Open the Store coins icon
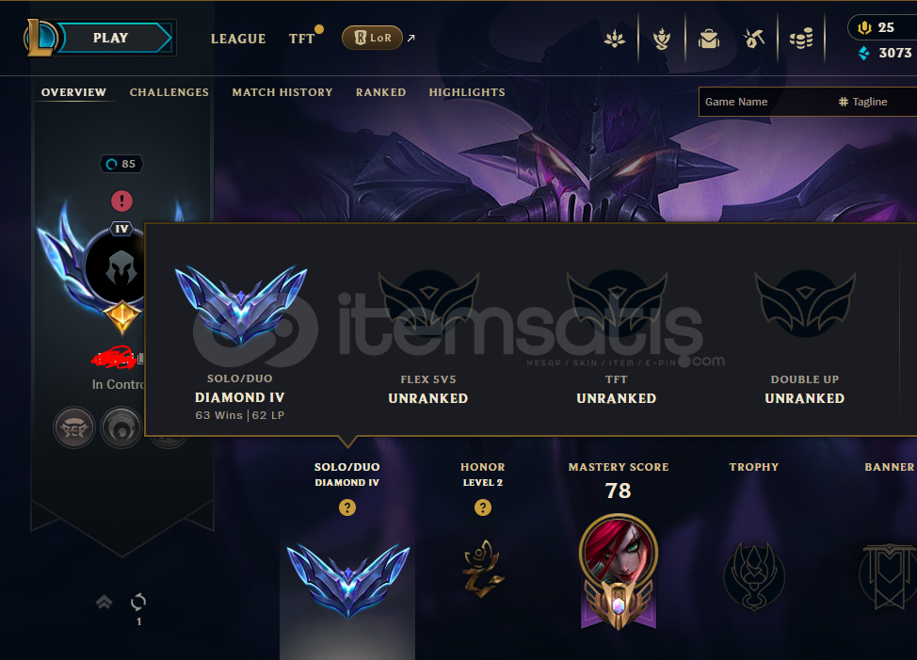 [801, 40]
